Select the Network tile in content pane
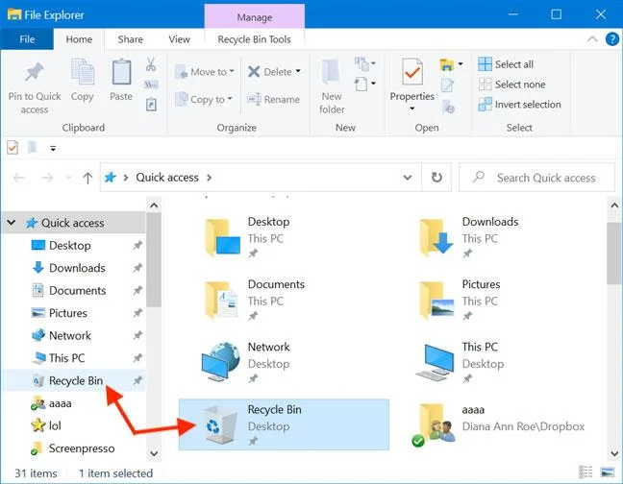The height and width of the screenshot is (484, 623). point(284,362)
